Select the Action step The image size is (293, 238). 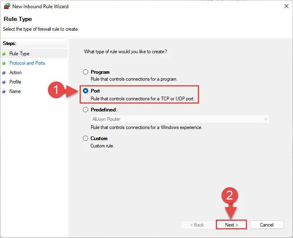point(16,73)
